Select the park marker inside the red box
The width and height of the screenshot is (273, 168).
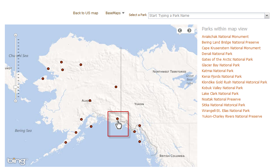click(x=117, y=119)
